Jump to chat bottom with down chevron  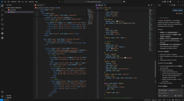coord(182,86)
